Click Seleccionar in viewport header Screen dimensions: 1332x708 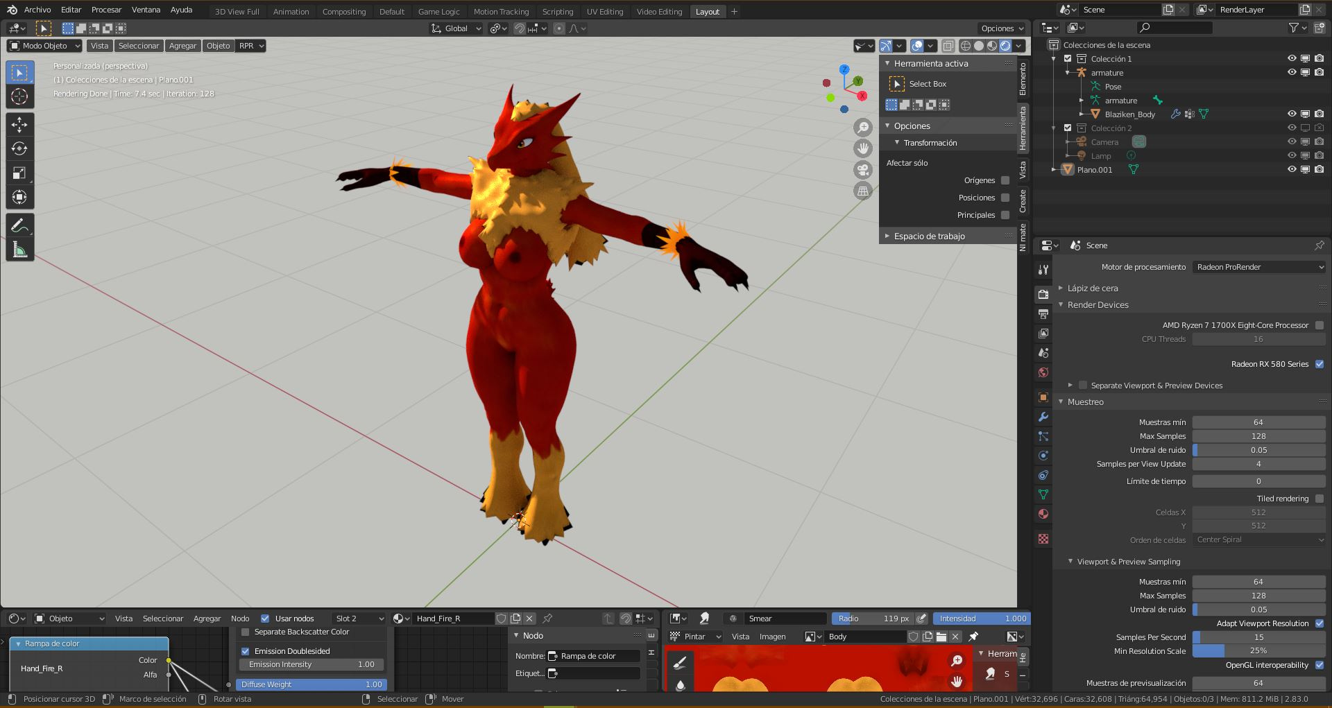pos(139,46)
